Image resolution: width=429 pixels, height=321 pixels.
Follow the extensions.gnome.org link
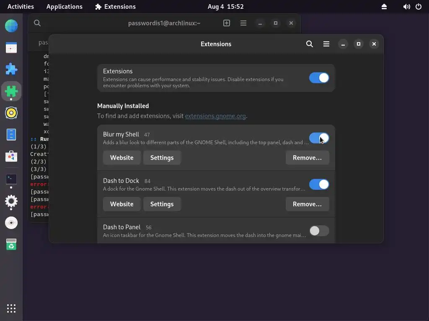pos(215,116)
